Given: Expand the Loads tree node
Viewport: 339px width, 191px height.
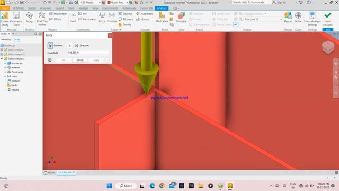Looking at the screenshot, I should pyautogui.click(x=5, y=76).
